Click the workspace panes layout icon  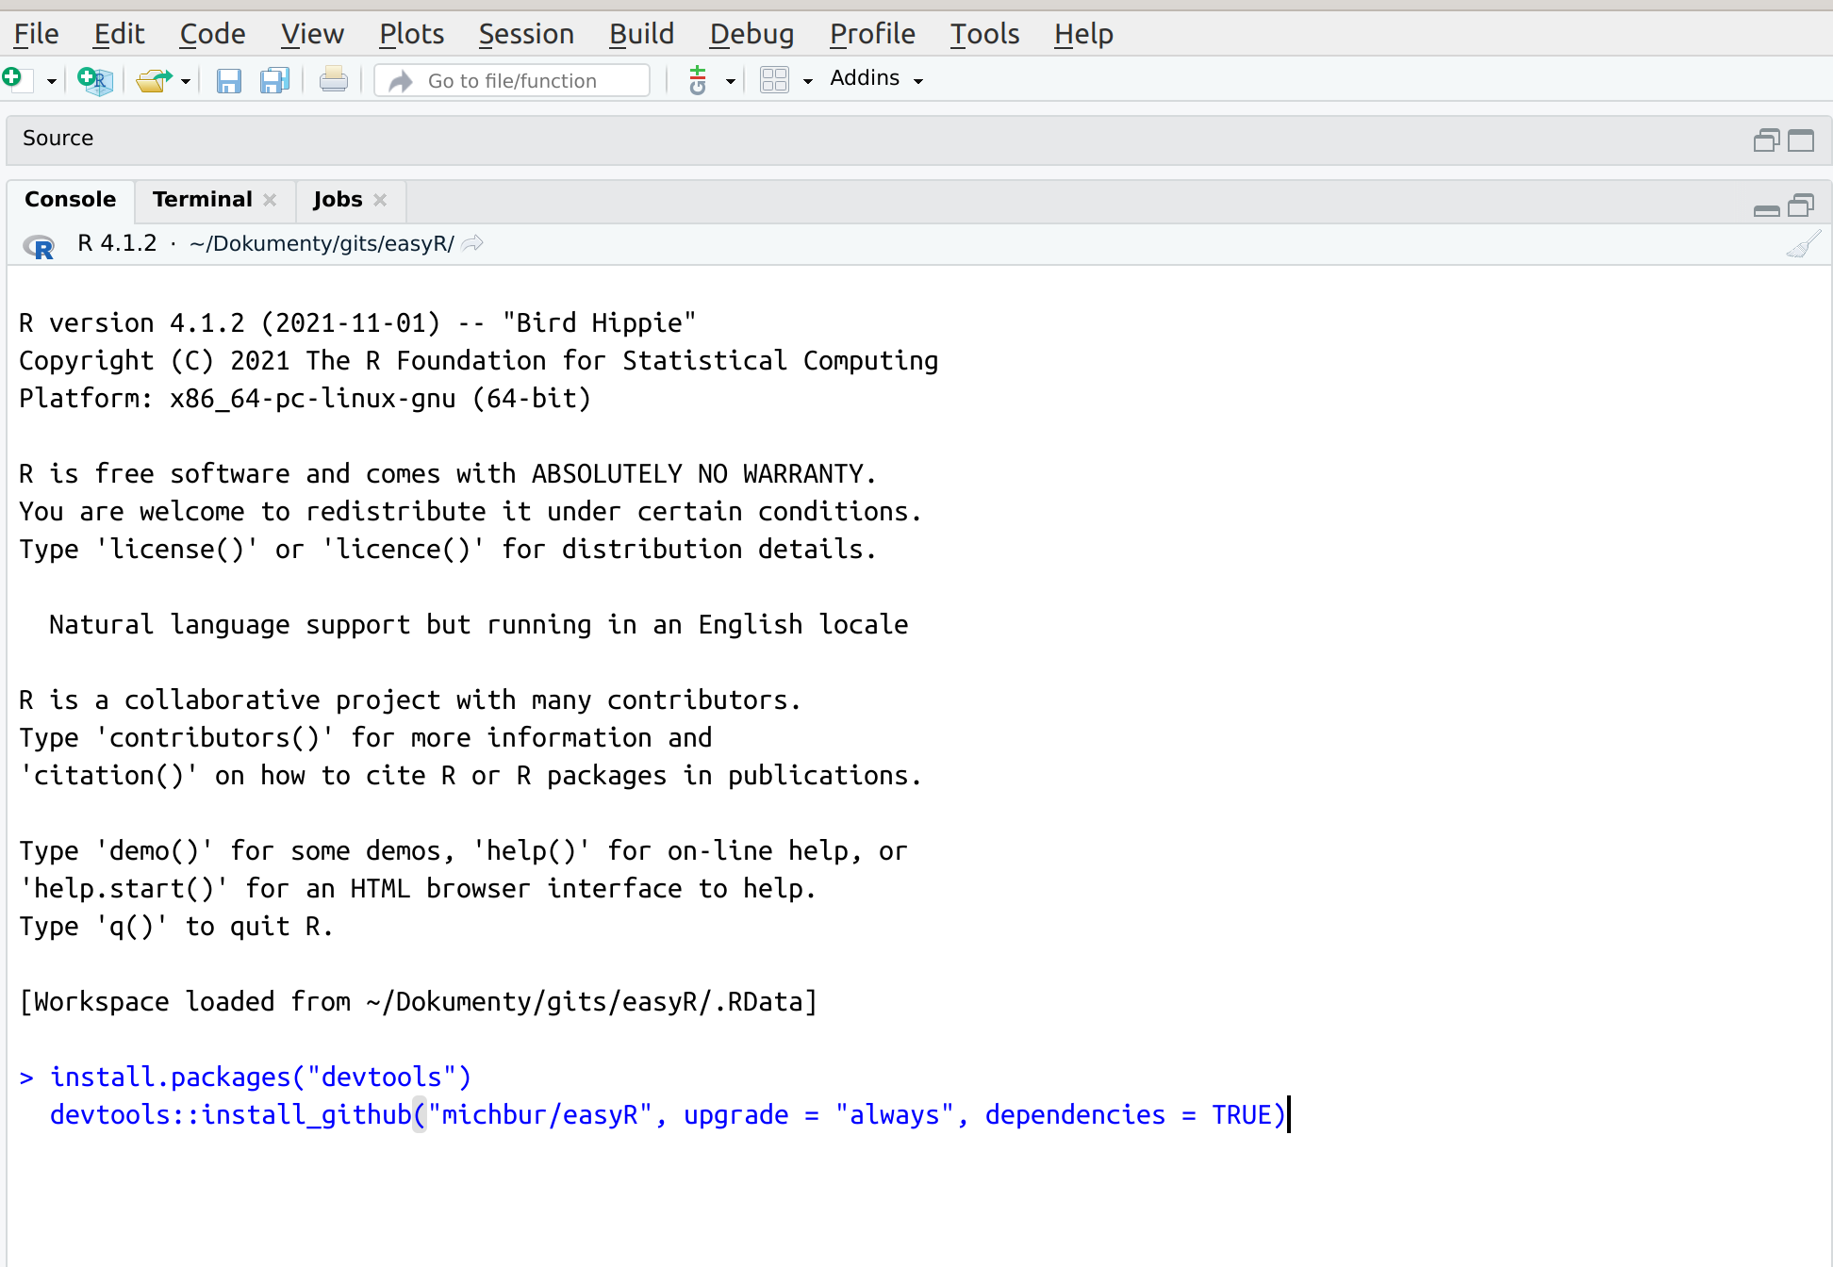(774, 80)
